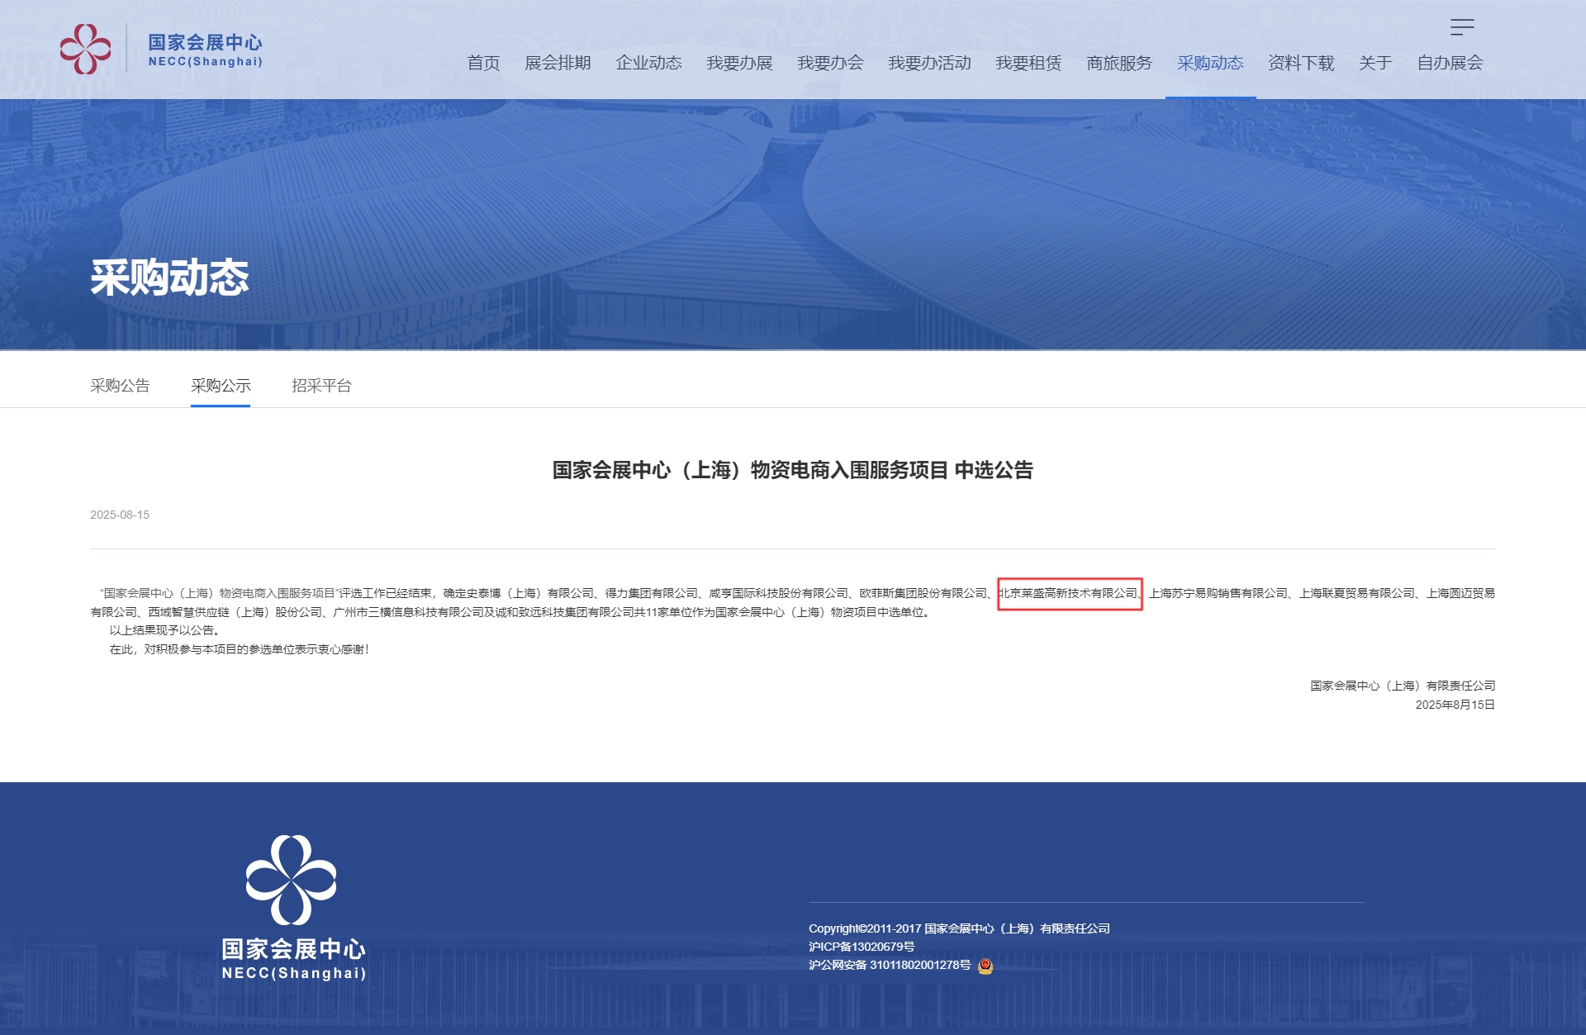
Task: Click the police badge icon in footer
Action: tap(985, 966)
